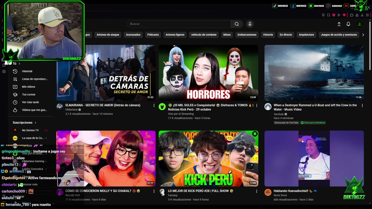
Task: Open Nezolly Soft channel avatar icon
Action: (60, 192)
